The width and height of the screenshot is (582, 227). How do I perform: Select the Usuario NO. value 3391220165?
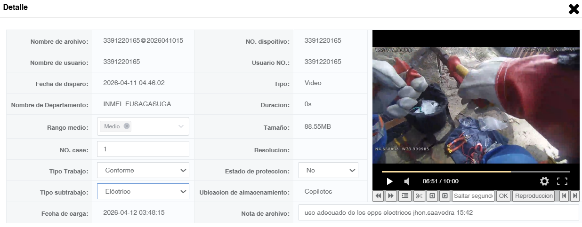click(x=323, y=62)
